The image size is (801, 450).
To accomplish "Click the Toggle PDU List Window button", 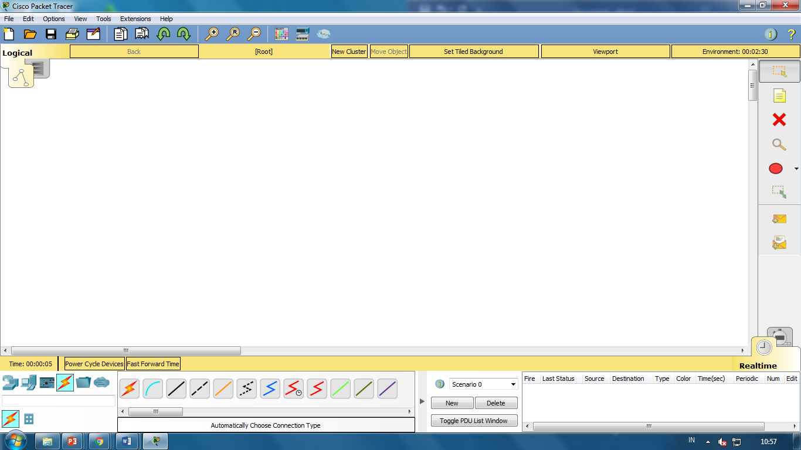I will click(x=474, y=421).
